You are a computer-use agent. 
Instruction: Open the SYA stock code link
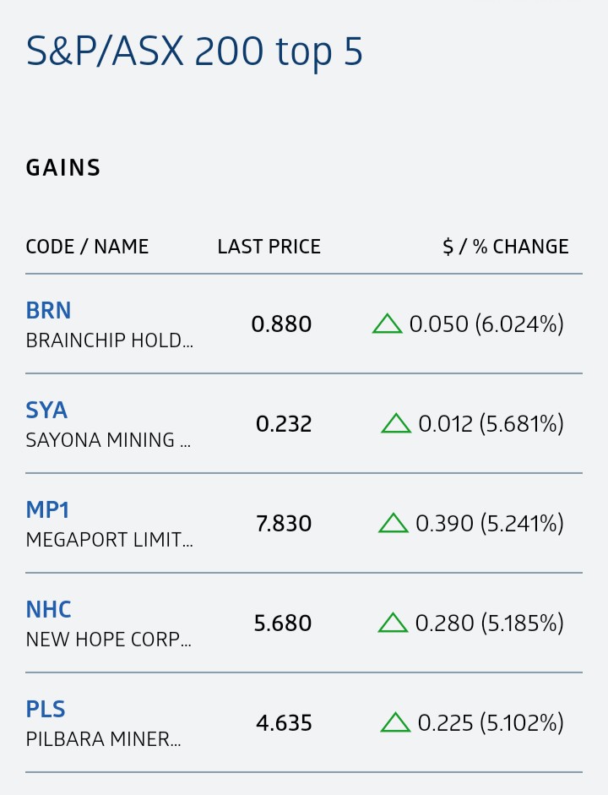pyautogui.click(x=46, y=411)
